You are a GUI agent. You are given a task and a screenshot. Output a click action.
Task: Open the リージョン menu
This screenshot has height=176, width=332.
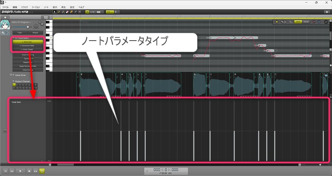(x=36, y=7)
